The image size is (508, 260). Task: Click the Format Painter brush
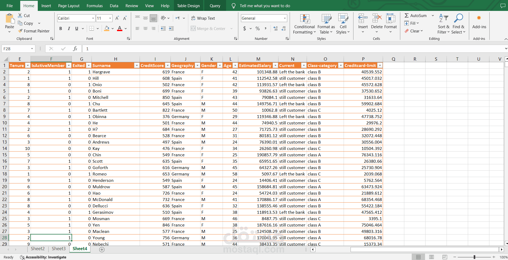click(20, 31)
